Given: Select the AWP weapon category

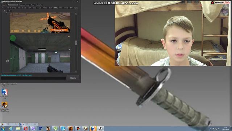Looking at the screenshot, I should [19, 8].
